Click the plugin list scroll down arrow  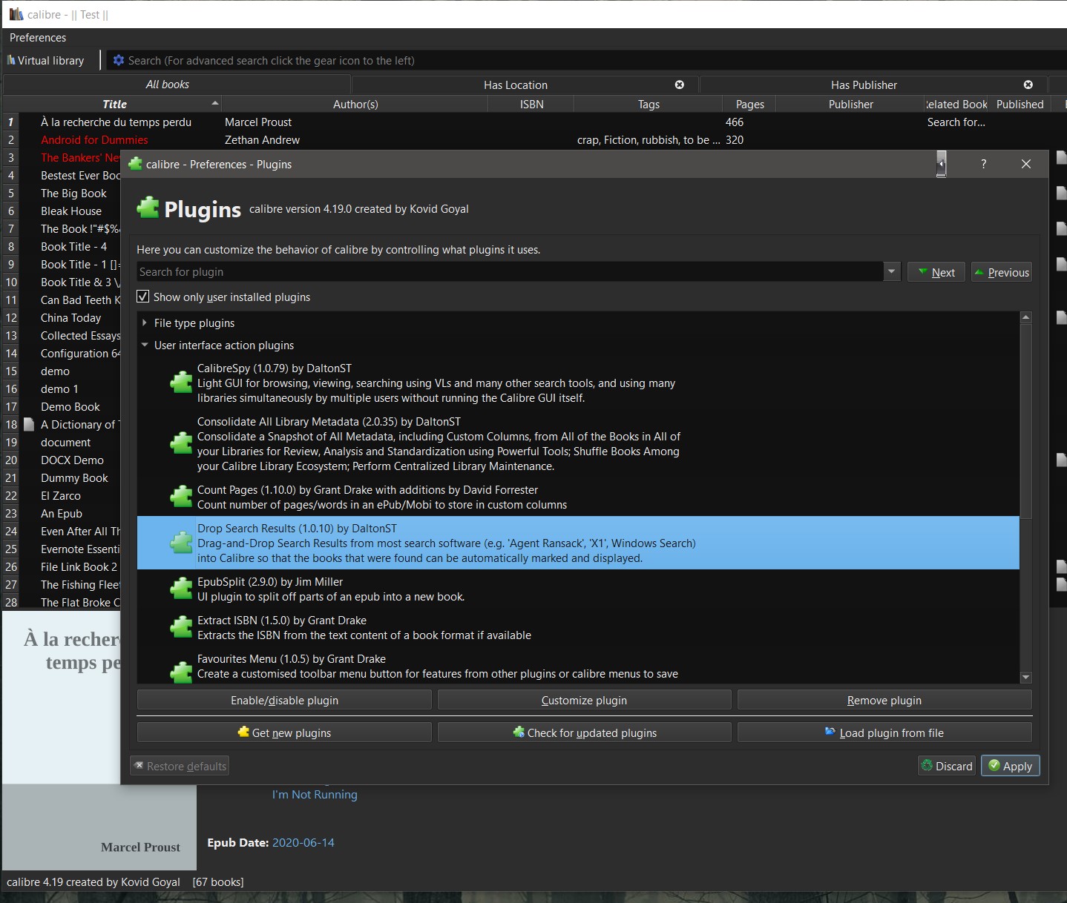click(1026, 677)
